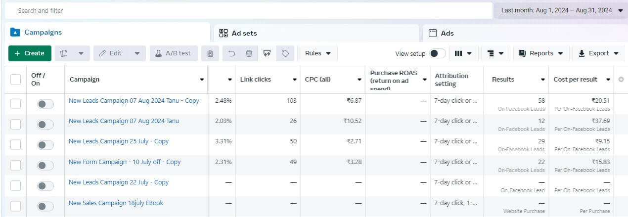
Task: Open the breakdown icon menu
Action: (x=495, y=53)
